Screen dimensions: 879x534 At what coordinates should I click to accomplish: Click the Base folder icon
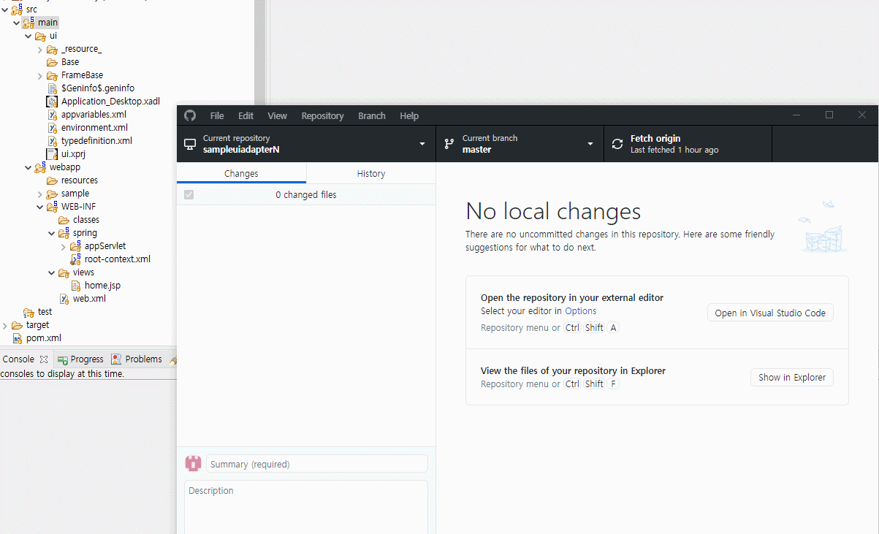coord(52,62)
